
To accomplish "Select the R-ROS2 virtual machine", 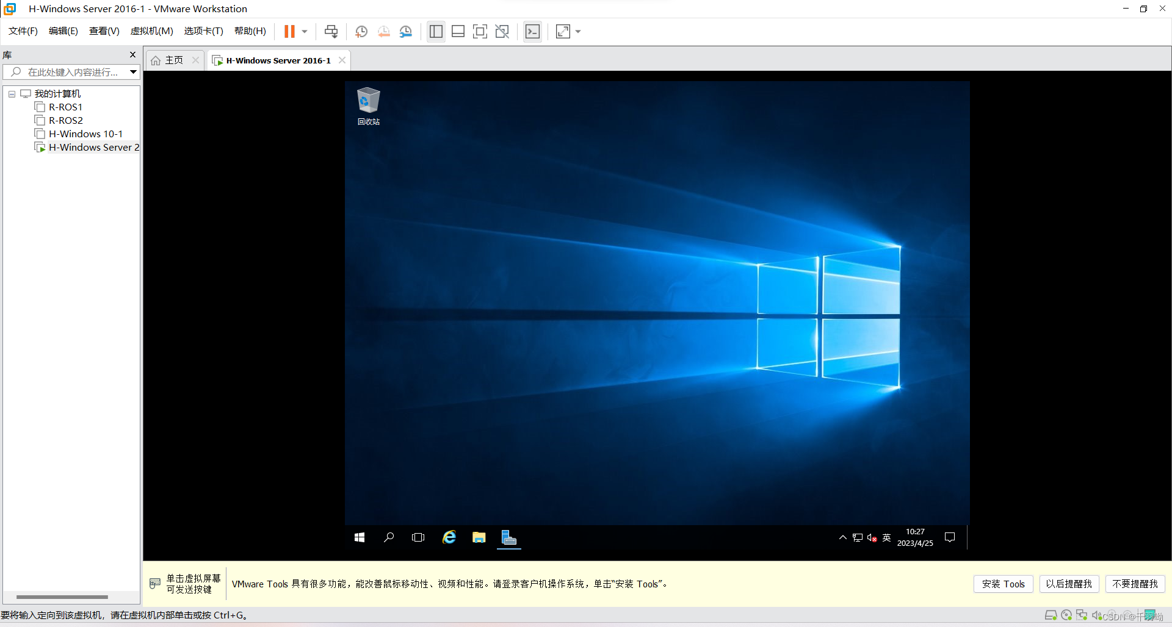I will coord(65,121).
